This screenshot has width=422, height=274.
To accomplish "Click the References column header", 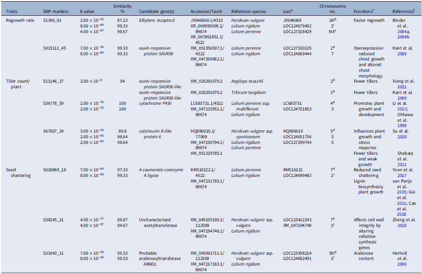I will click(403, 11).
